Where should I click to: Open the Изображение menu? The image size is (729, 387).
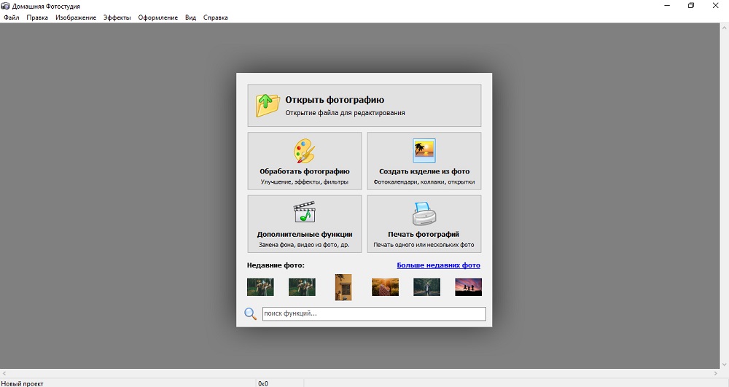(76, 17)
